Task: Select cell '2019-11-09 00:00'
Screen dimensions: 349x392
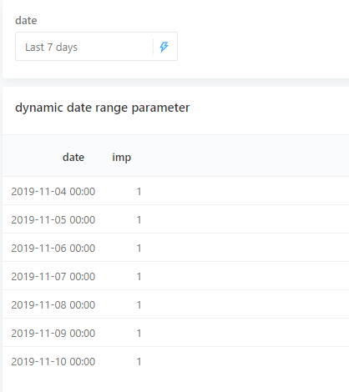Action: tap(53, 334)
